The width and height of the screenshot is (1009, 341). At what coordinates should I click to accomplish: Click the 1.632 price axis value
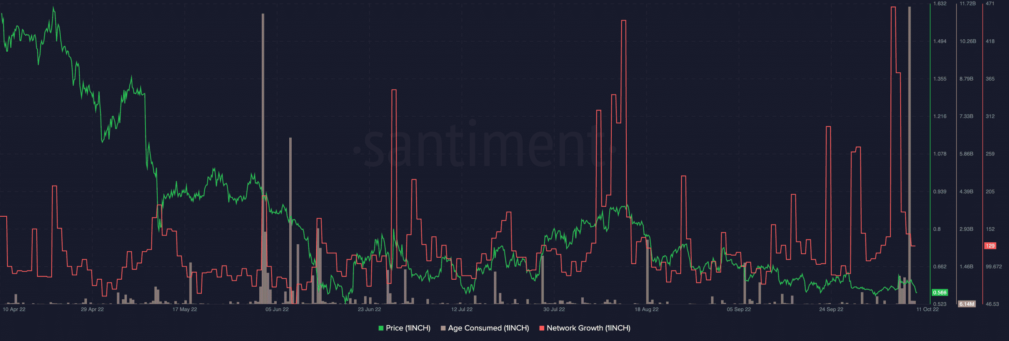940,4
